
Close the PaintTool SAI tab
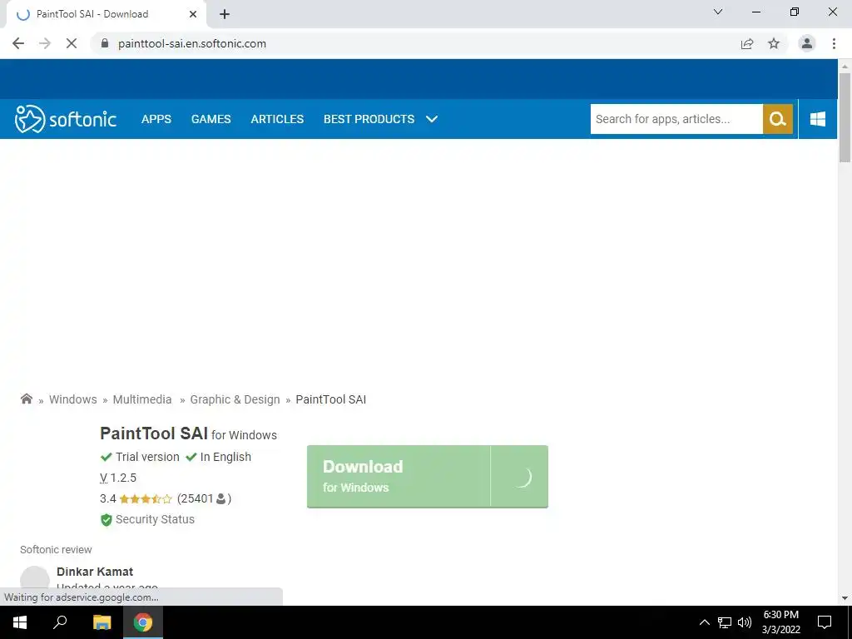point(193,14)
